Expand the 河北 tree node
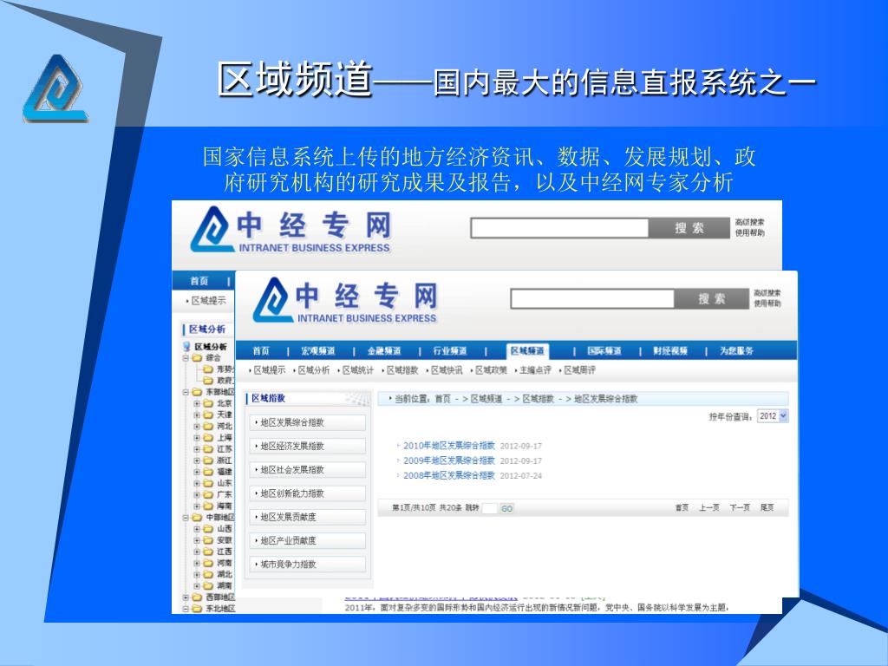Image resolution: width=888 pixels, height=666 pixels. (197, 426)
